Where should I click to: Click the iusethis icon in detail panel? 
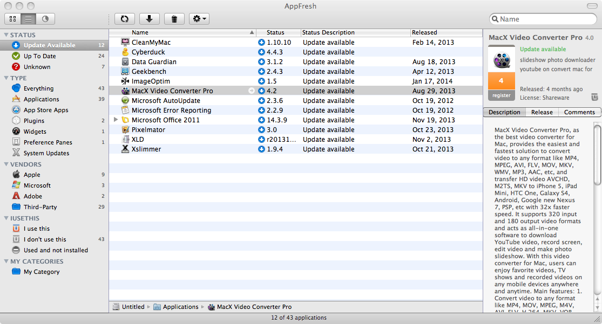tap(594, 97)
